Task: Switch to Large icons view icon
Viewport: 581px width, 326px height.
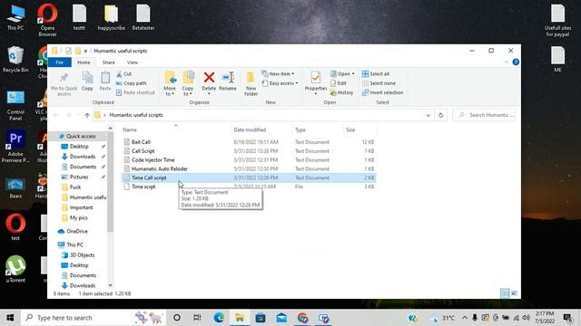Action: pyautogui.click(x=515, y=293)
